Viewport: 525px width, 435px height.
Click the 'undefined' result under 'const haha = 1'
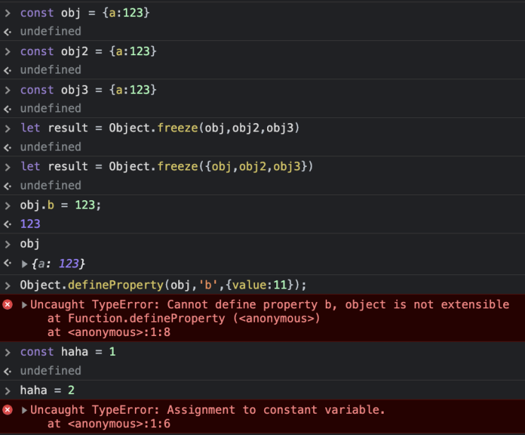[51, 371]
